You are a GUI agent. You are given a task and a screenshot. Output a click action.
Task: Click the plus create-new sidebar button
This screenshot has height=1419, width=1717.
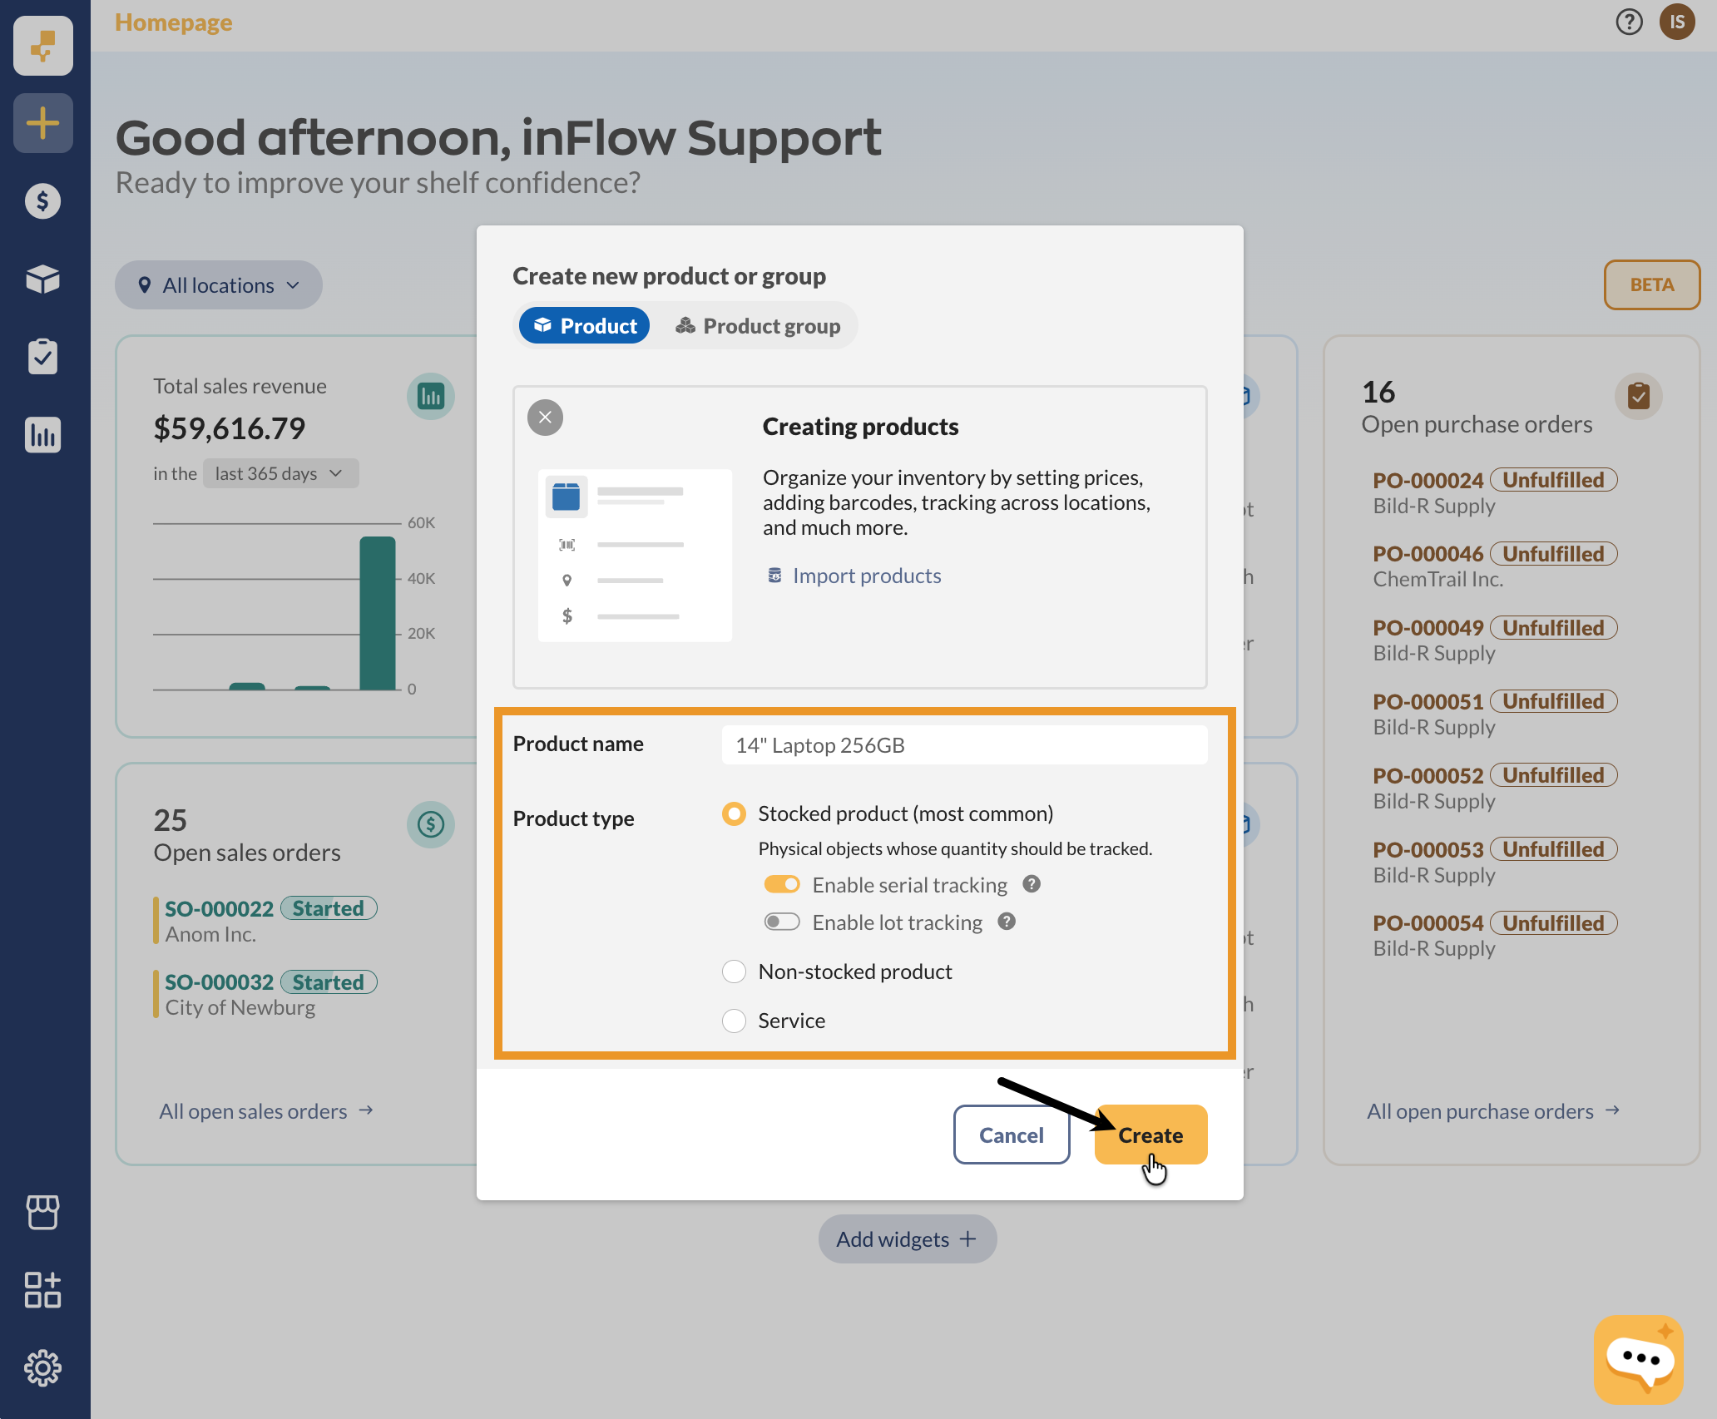[43, 123]
